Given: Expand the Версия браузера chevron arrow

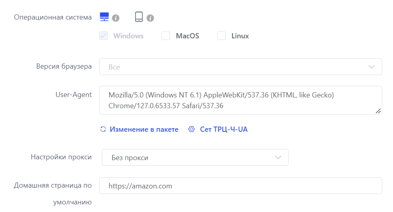Looking at the screenshot, I should (372, 67).
